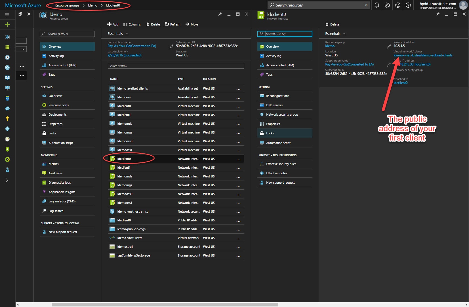Open Diagnostics logs item
Image resolution: width=469 pixels, height=307 pixels.
(x=67, y=183)
